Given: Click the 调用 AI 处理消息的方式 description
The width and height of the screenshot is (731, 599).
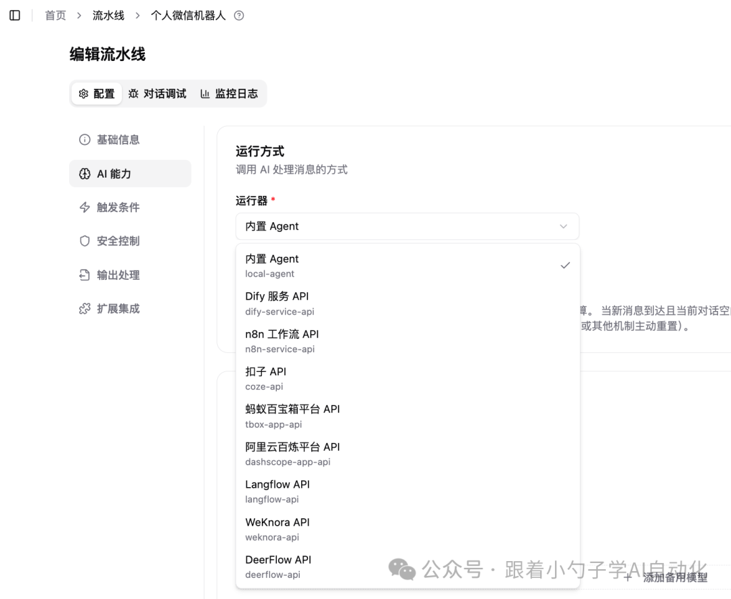Looking at the screenshot, I should tap(291, 169).
